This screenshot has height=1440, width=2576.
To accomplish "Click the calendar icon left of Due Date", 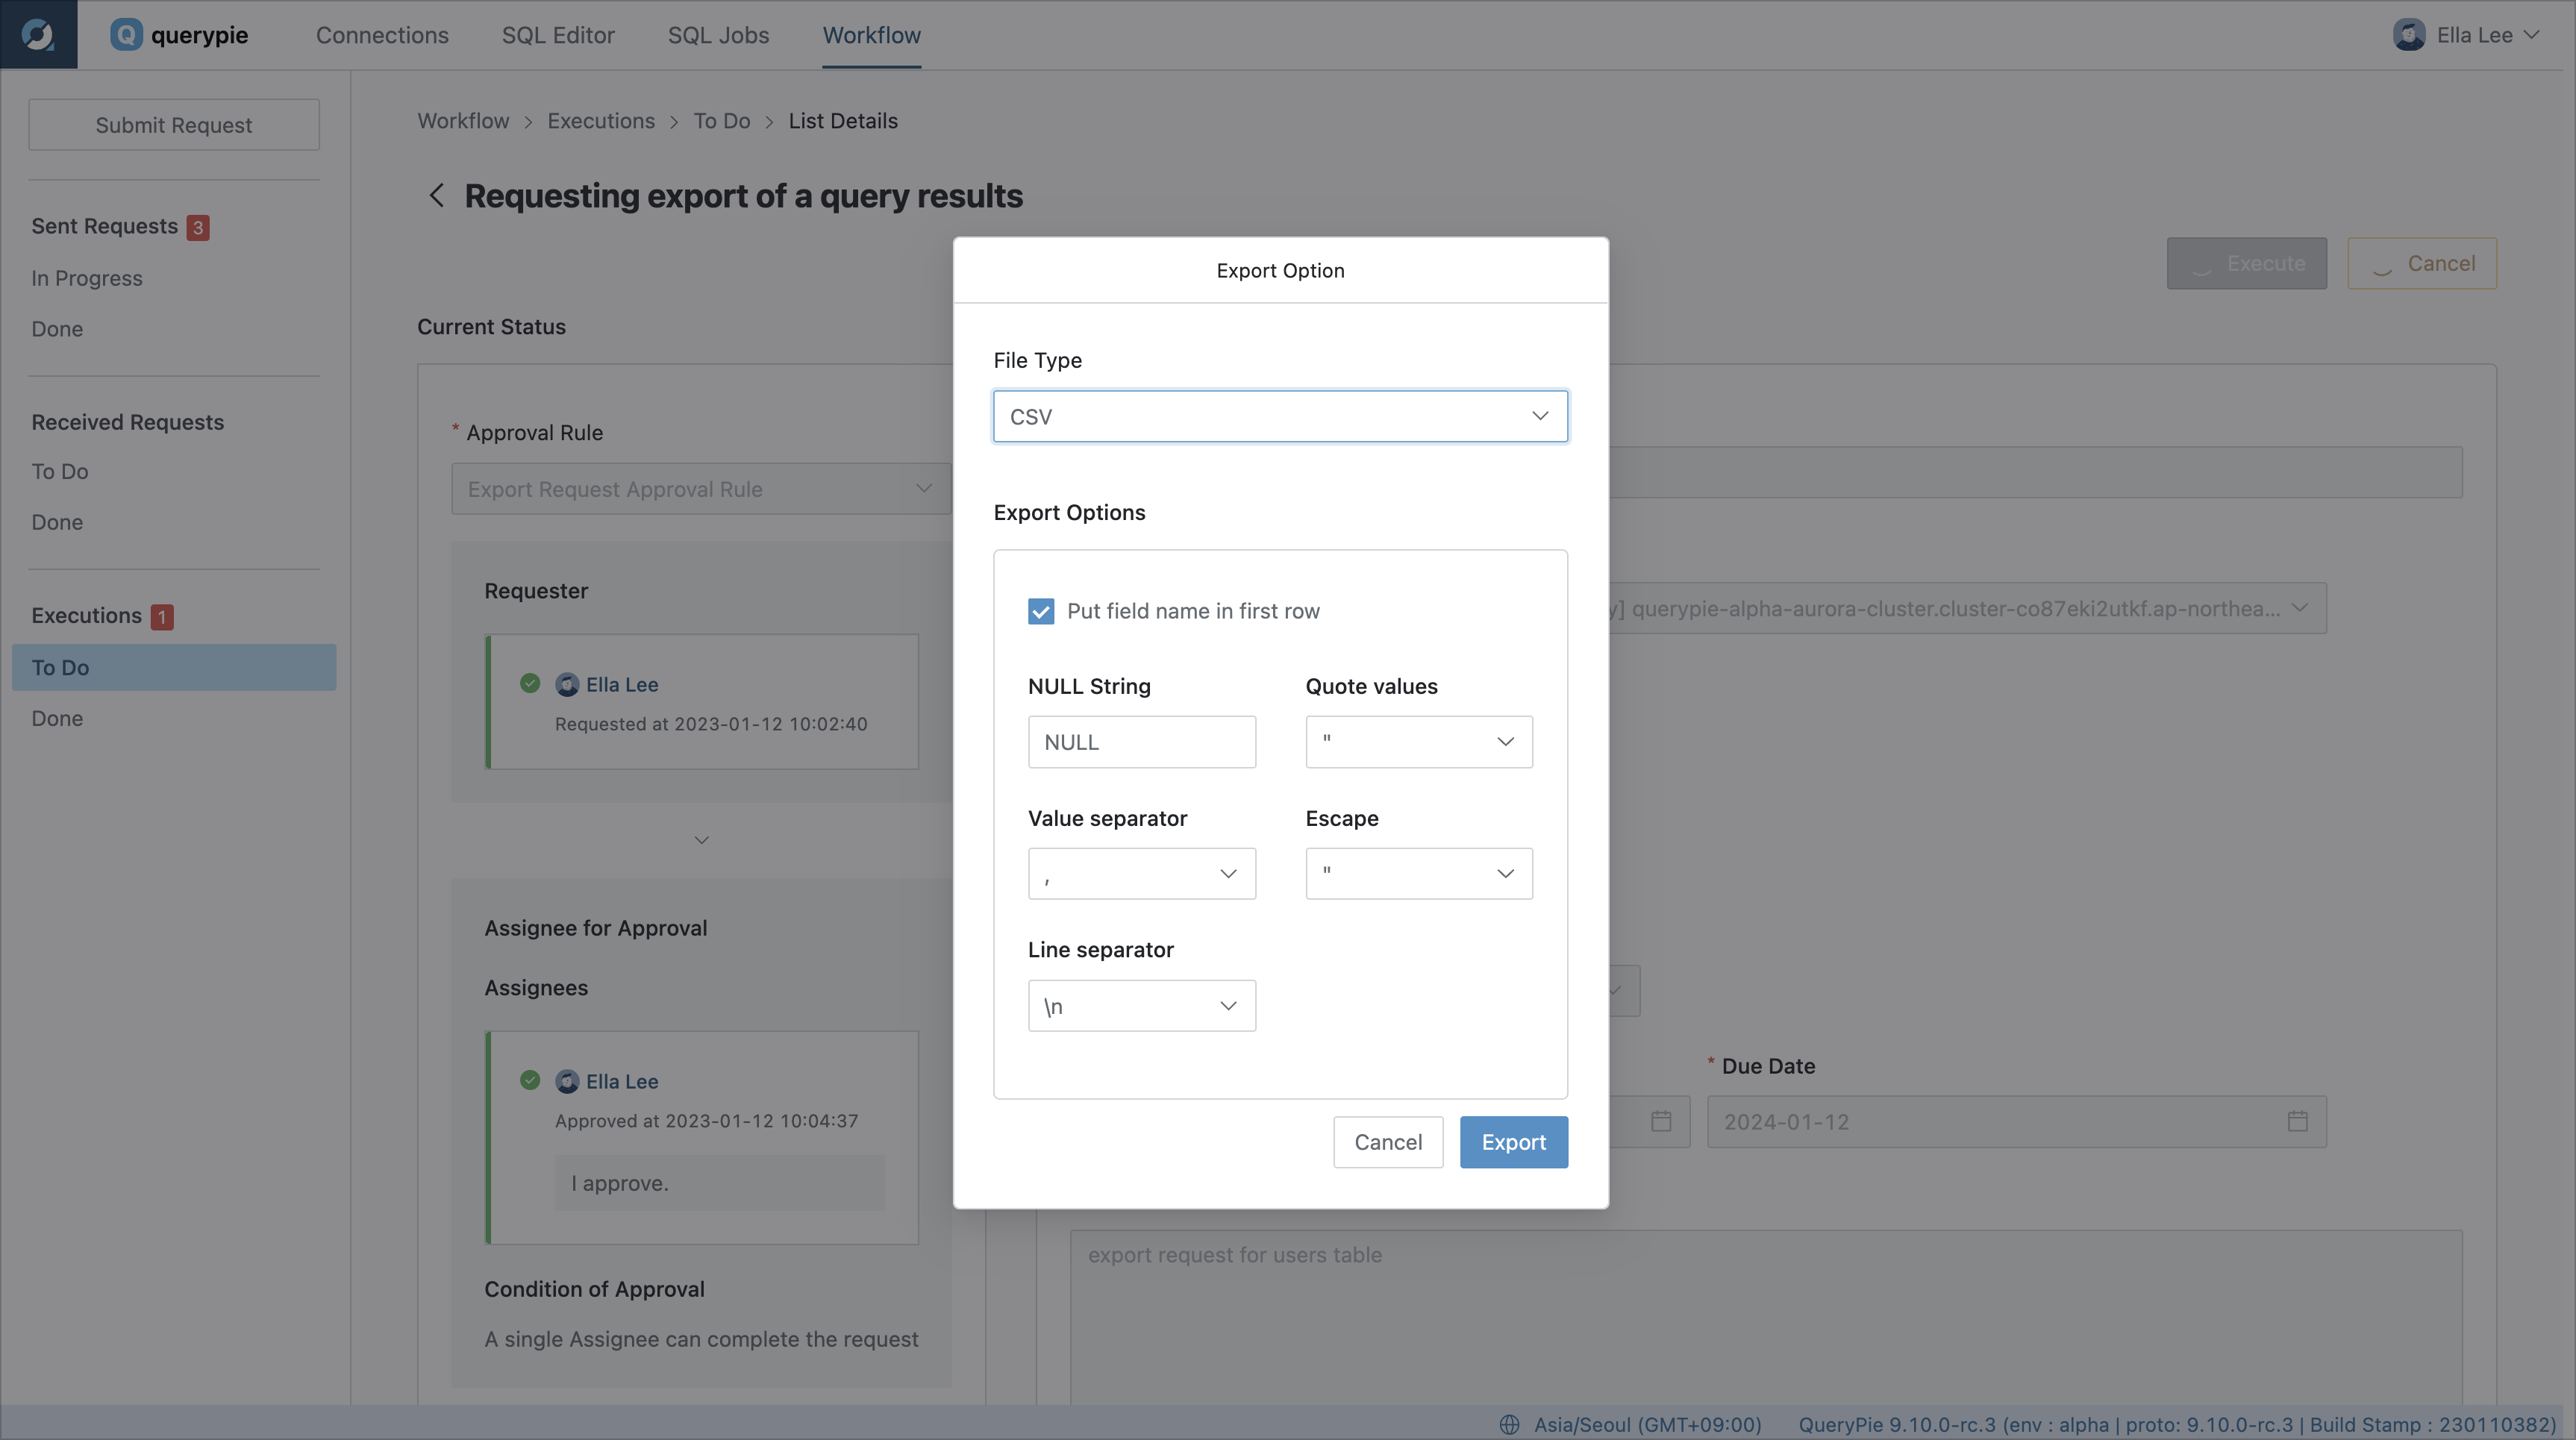I will pyautogui.click(x=1661, y=1122).
